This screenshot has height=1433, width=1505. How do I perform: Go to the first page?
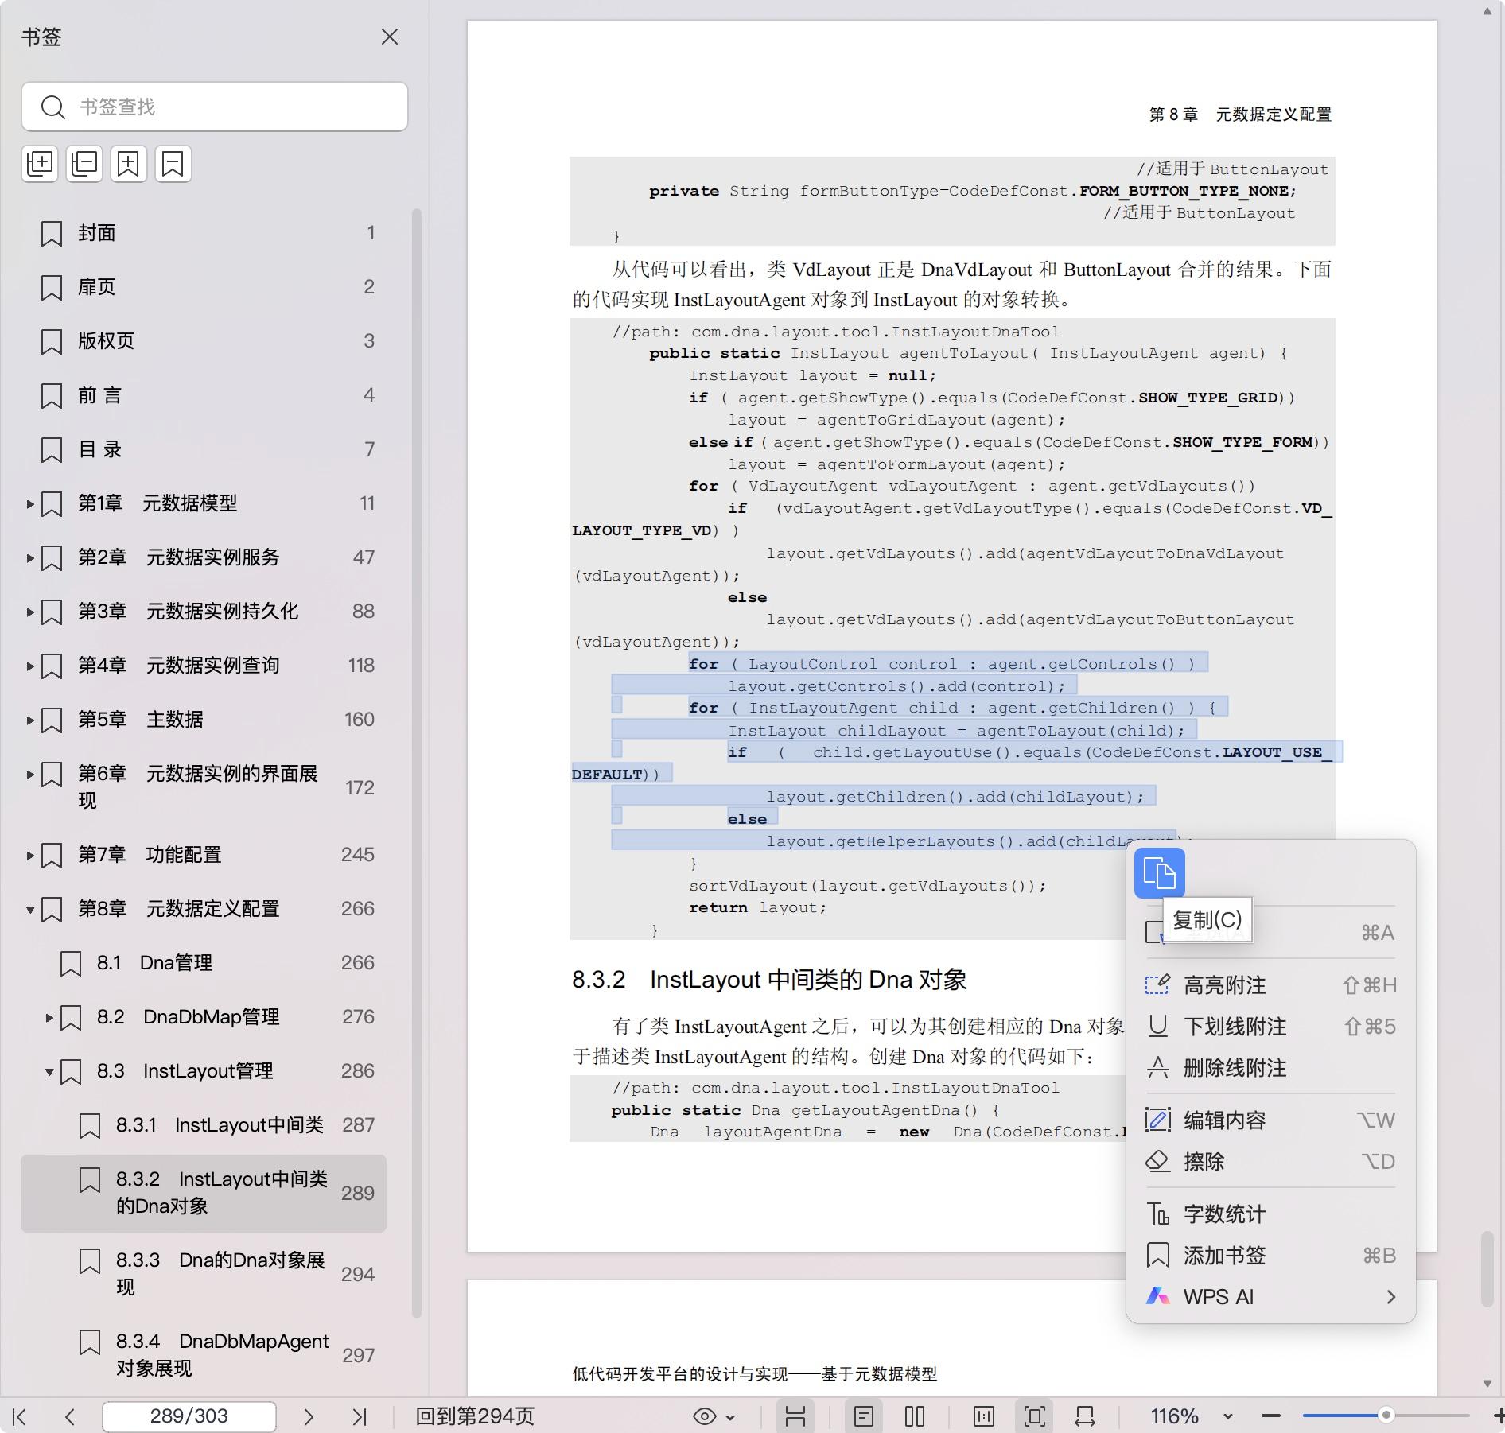[21, 1416]
